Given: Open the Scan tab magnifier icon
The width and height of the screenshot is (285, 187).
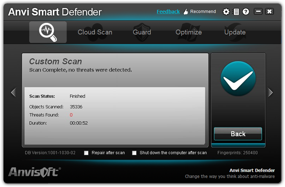Looking at the screenshot, I should pos(48,32).
